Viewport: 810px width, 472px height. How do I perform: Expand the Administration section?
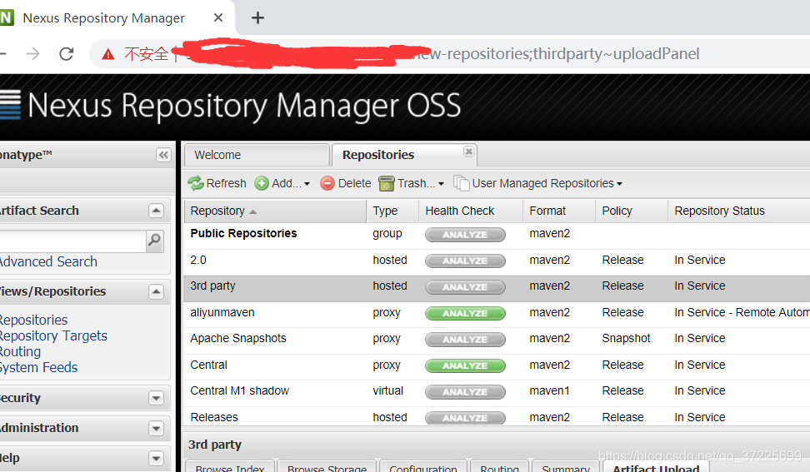pyautogui.click(x=156, y=428)
